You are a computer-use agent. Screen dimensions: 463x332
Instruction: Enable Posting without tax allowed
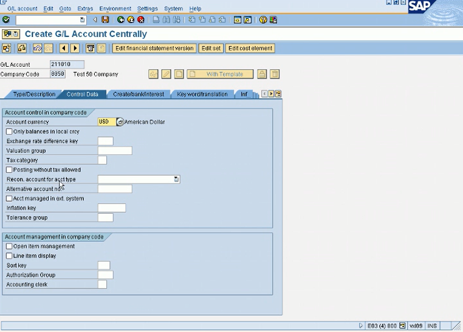[x=9, y=170]
